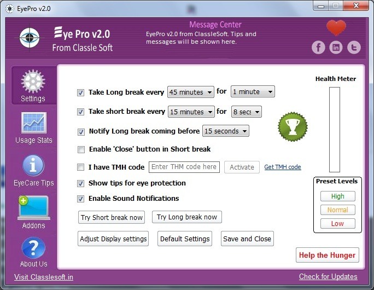Screen dimensions: 374x290
Task: Follow the Get TMH code link
Action: point(282,167)
